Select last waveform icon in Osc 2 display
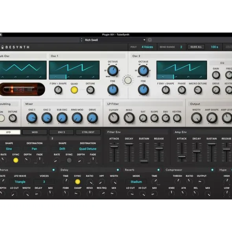 tap(201, 77)
